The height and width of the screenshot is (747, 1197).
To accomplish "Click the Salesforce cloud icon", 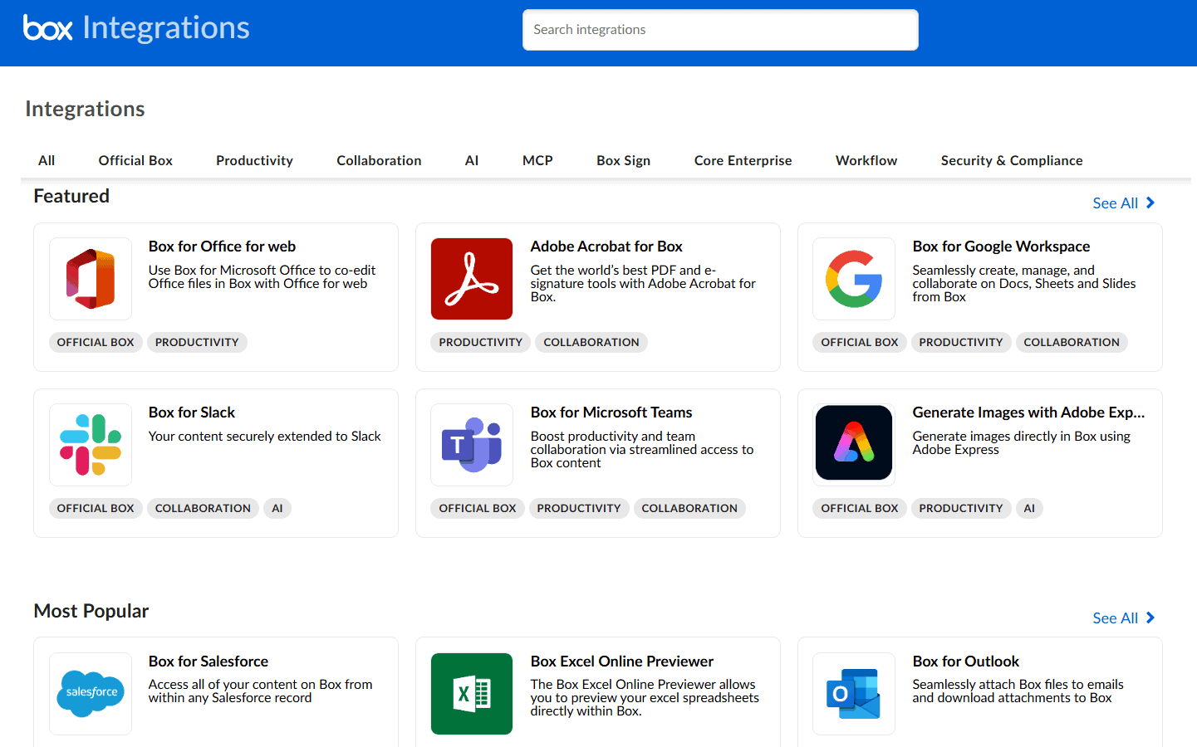I will [91, 693].
